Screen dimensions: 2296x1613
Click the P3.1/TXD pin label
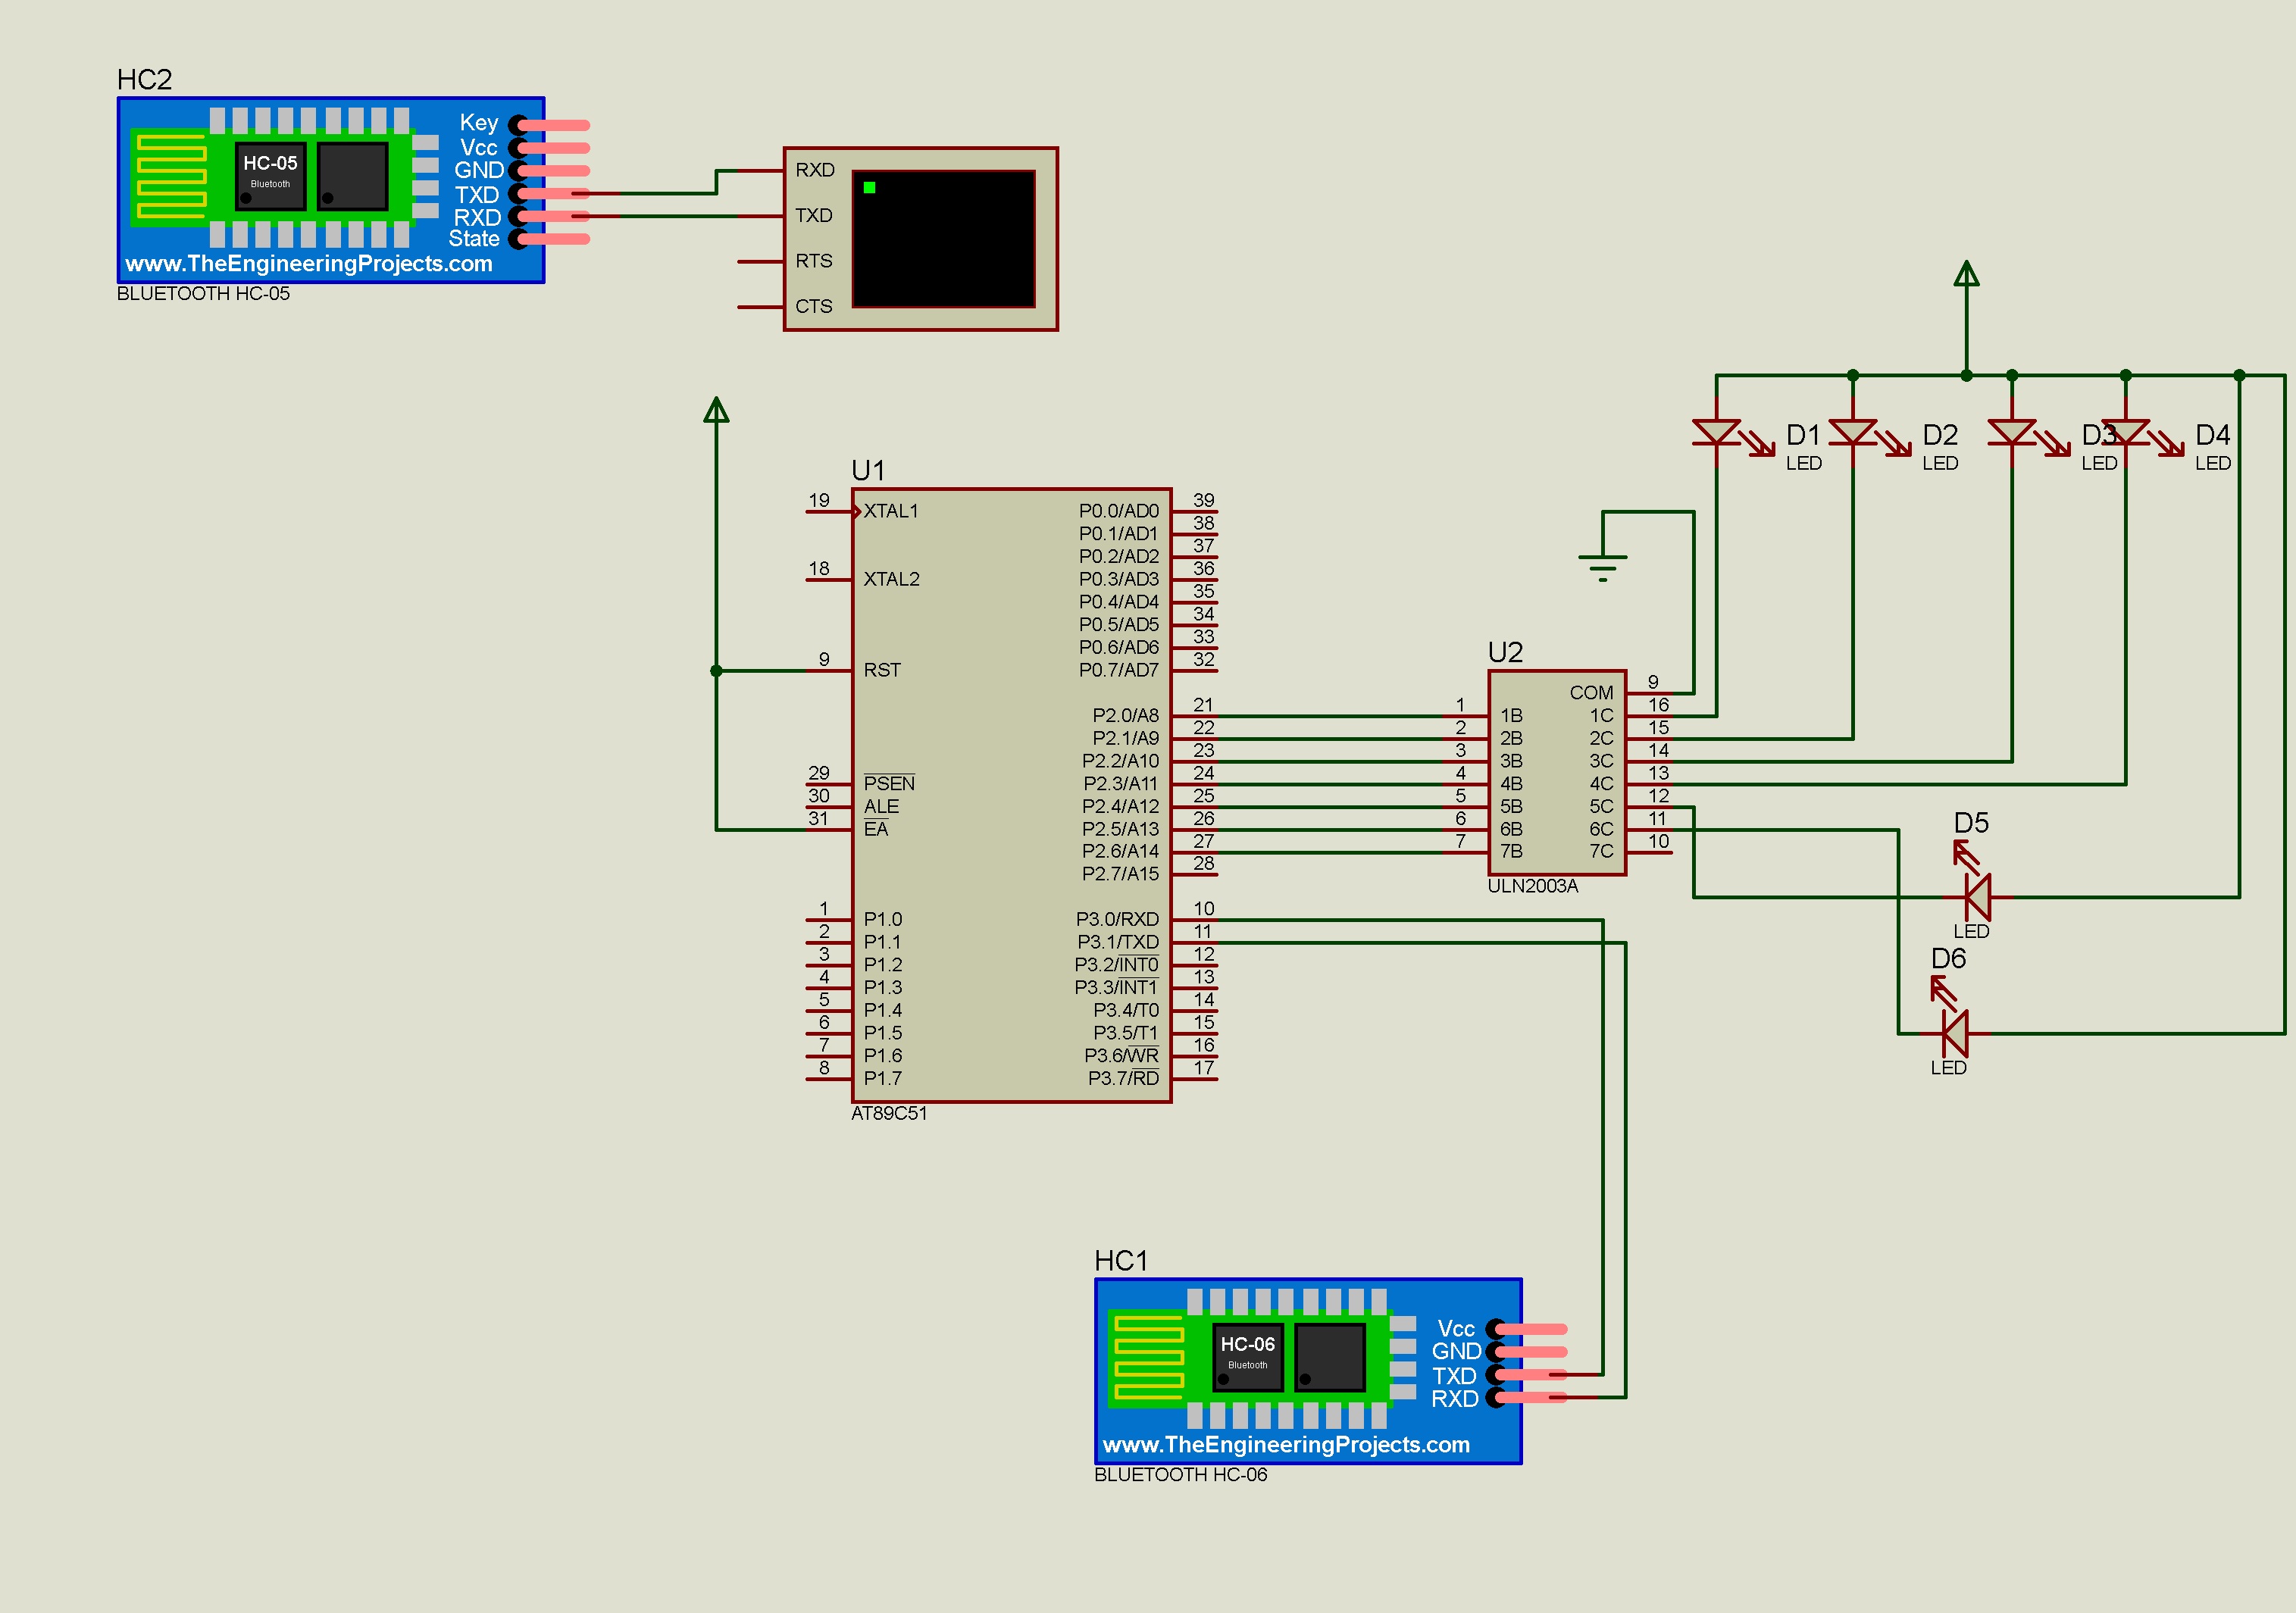tap(1118, 942)
